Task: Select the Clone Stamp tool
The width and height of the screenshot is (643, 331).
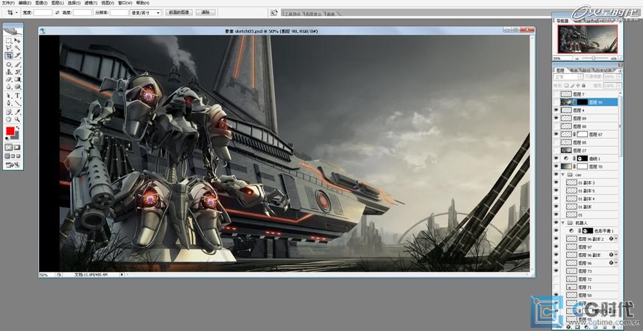Action: click(x=8, y=72)
